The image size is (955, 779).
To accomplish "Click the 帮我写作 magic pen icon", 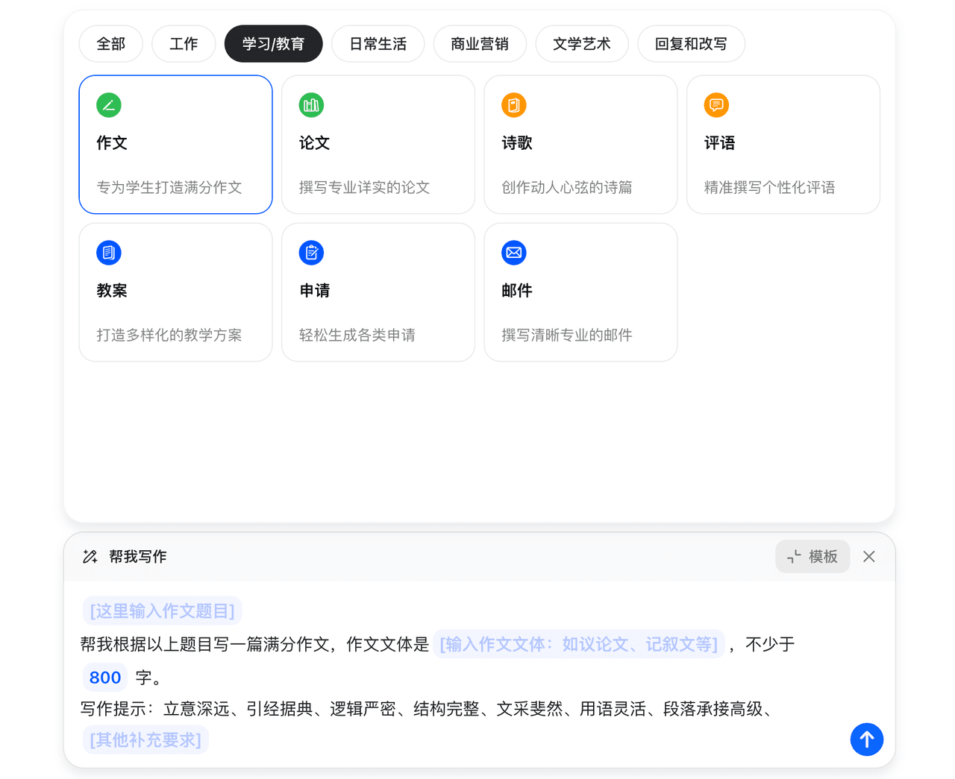I will click(90, 557).
